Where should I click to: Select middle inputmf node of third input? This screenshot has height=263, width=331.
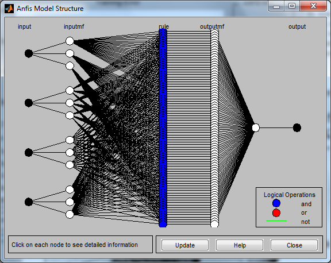[70, 153]
